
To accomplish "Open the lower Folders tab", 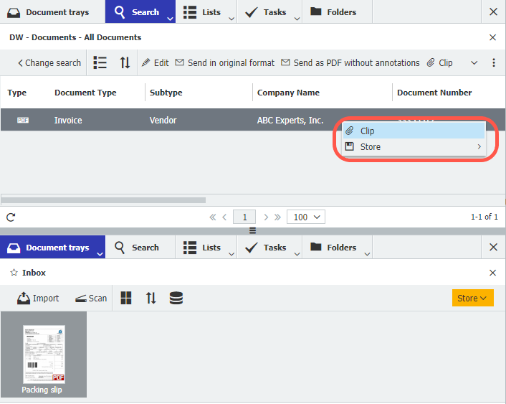I will click(x=333, y=248).
